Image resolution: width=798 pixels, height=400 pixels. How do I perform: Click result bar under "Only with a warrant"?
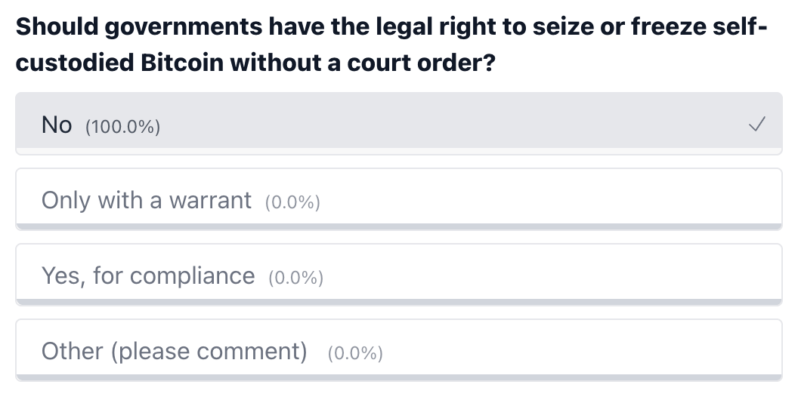(x=399, y=226)
